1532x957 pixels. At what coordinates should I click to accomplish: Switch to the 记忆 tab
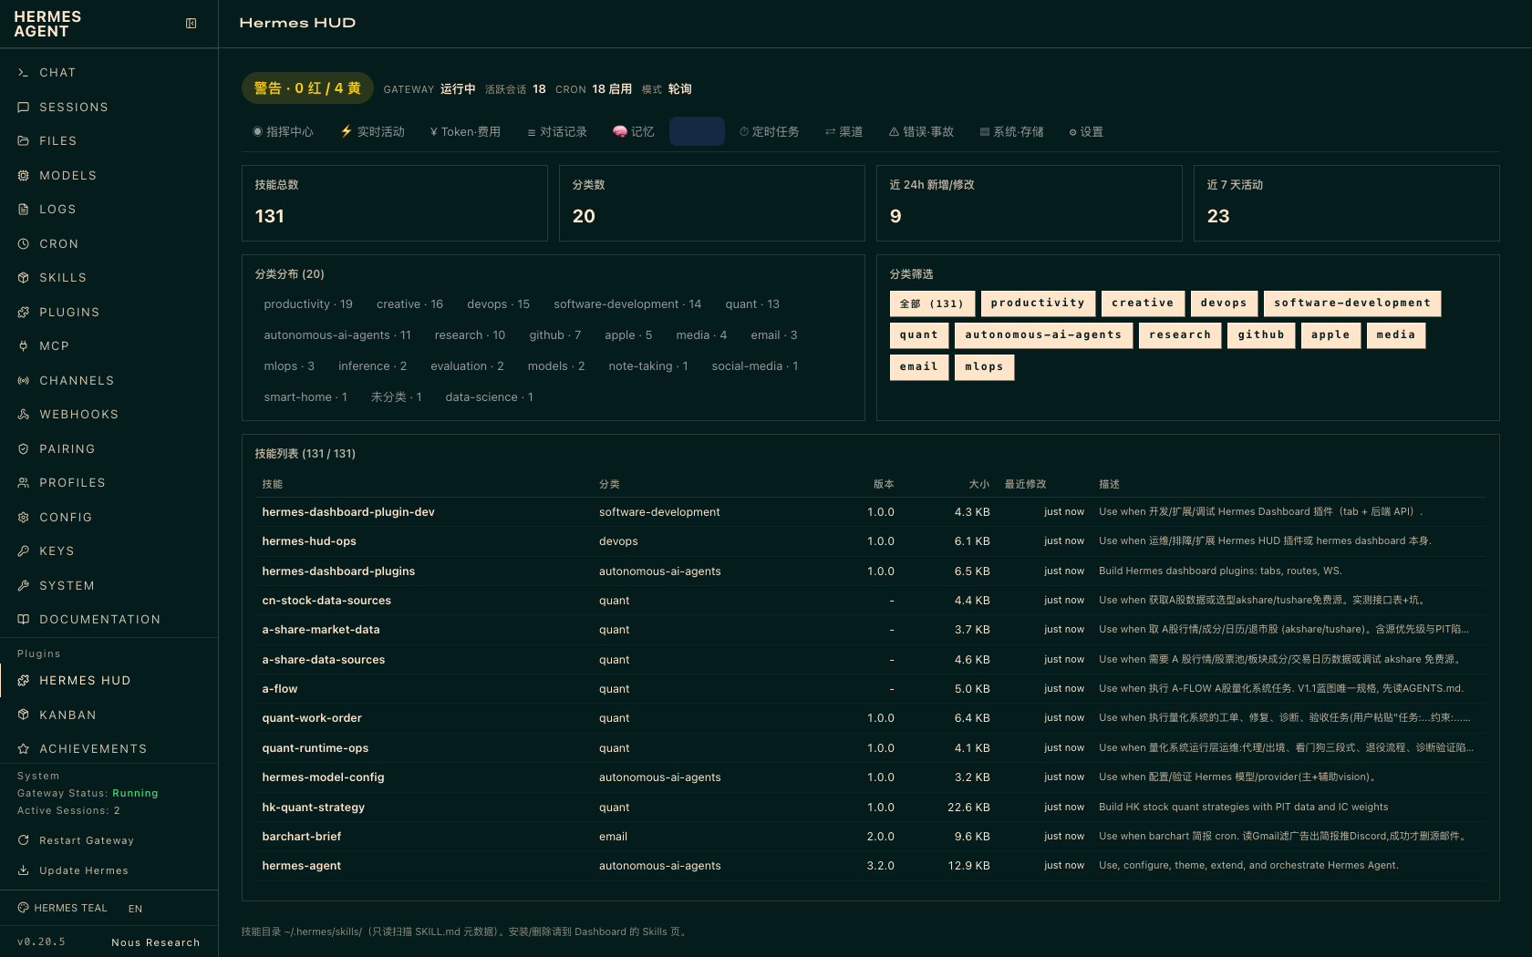634,132
